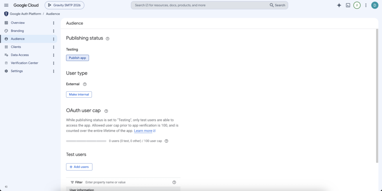The height and width of the screenshot is (191, 382).
Task: Open more options beside Clients item
Action: pos(54,47)
